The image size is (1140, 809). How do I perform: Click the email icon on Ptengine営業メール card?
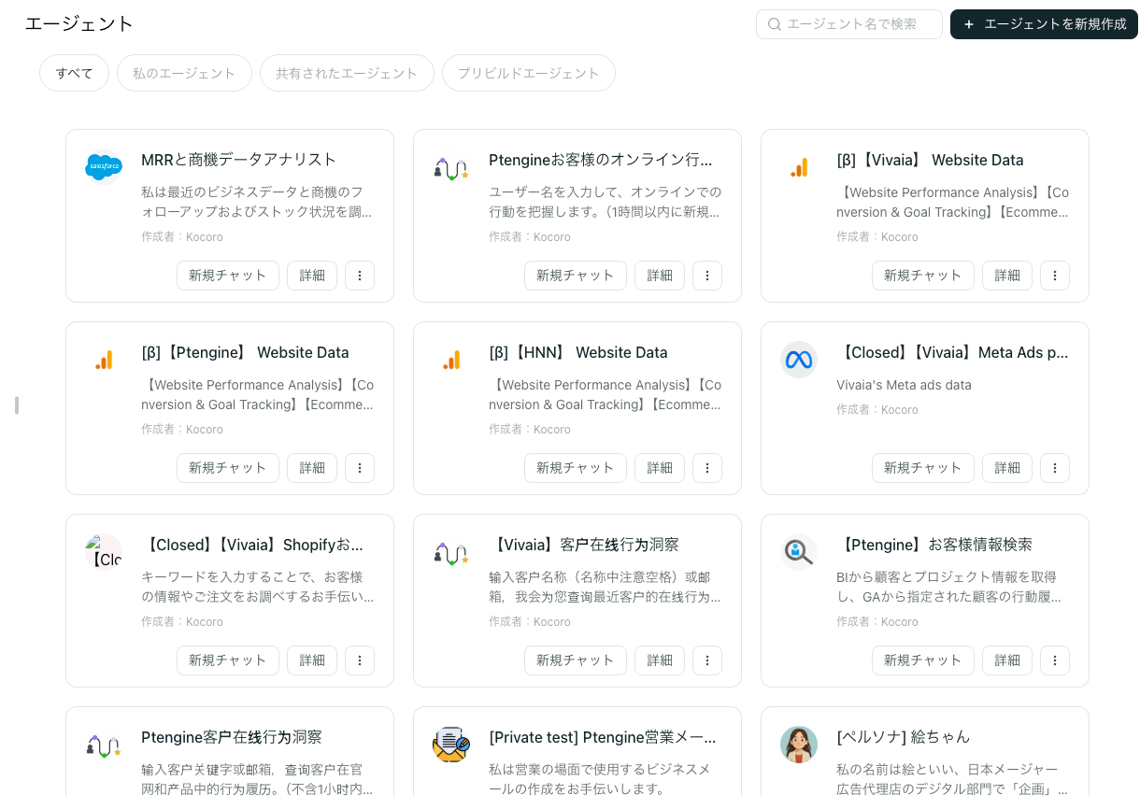click(x=451, y=745)
